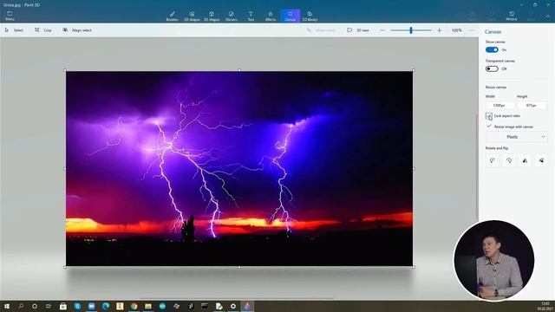Open the Stickers tab

click(x=232, y=16)
